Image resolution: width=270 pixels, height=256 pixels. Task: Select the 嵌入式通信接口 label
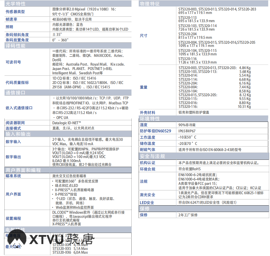point(19,108)
